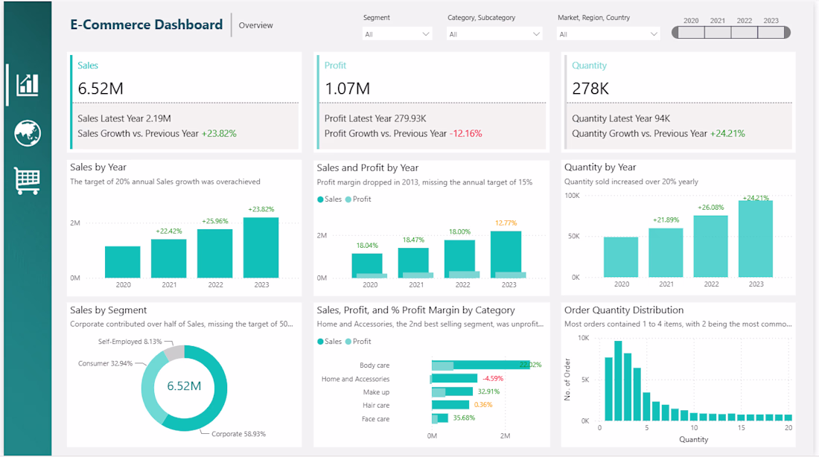Click the Sales by Segment chart title
Screen dimensions: 819x457
[108, 310]
